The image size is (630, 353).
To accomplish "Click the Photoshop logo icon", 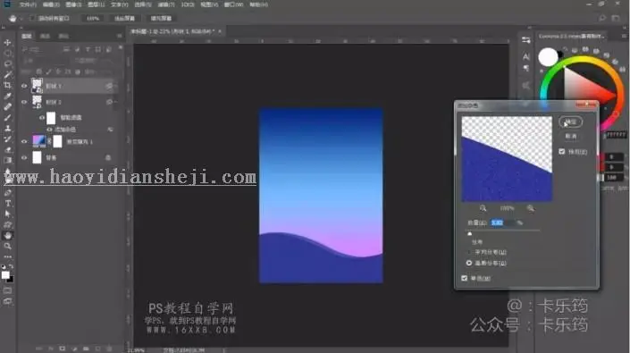I will coord(7,4).
